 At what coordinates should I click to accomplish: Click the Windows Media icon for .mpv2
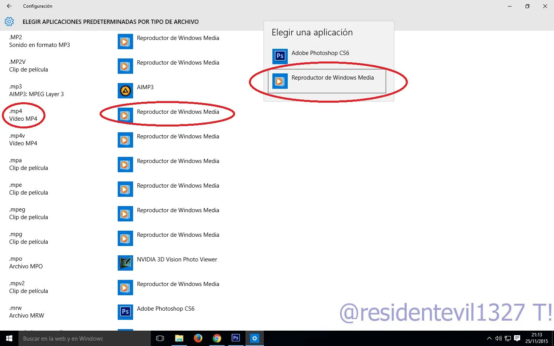(x=125, y=288)
